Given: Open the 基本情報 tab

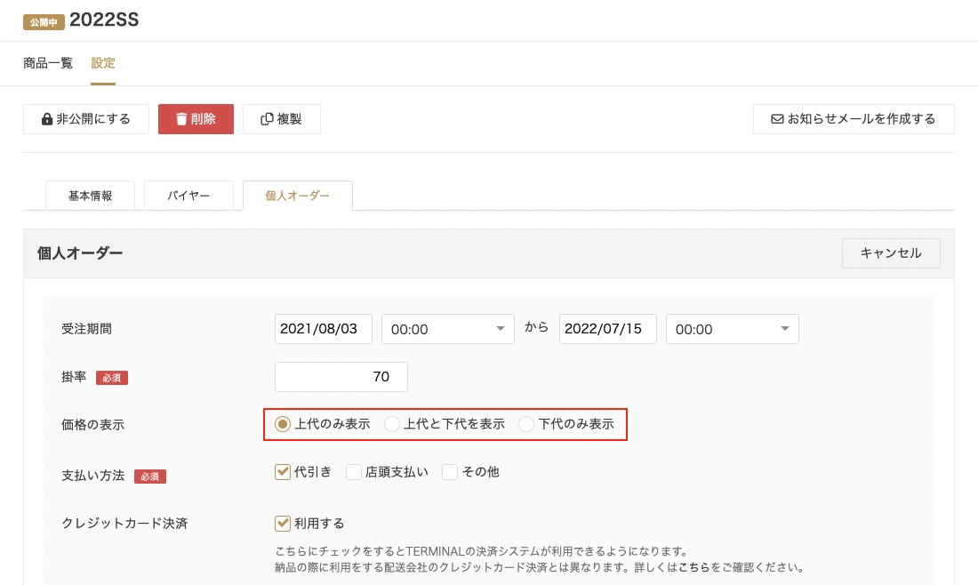Looking at the screenshot, I should click(90, 196).
